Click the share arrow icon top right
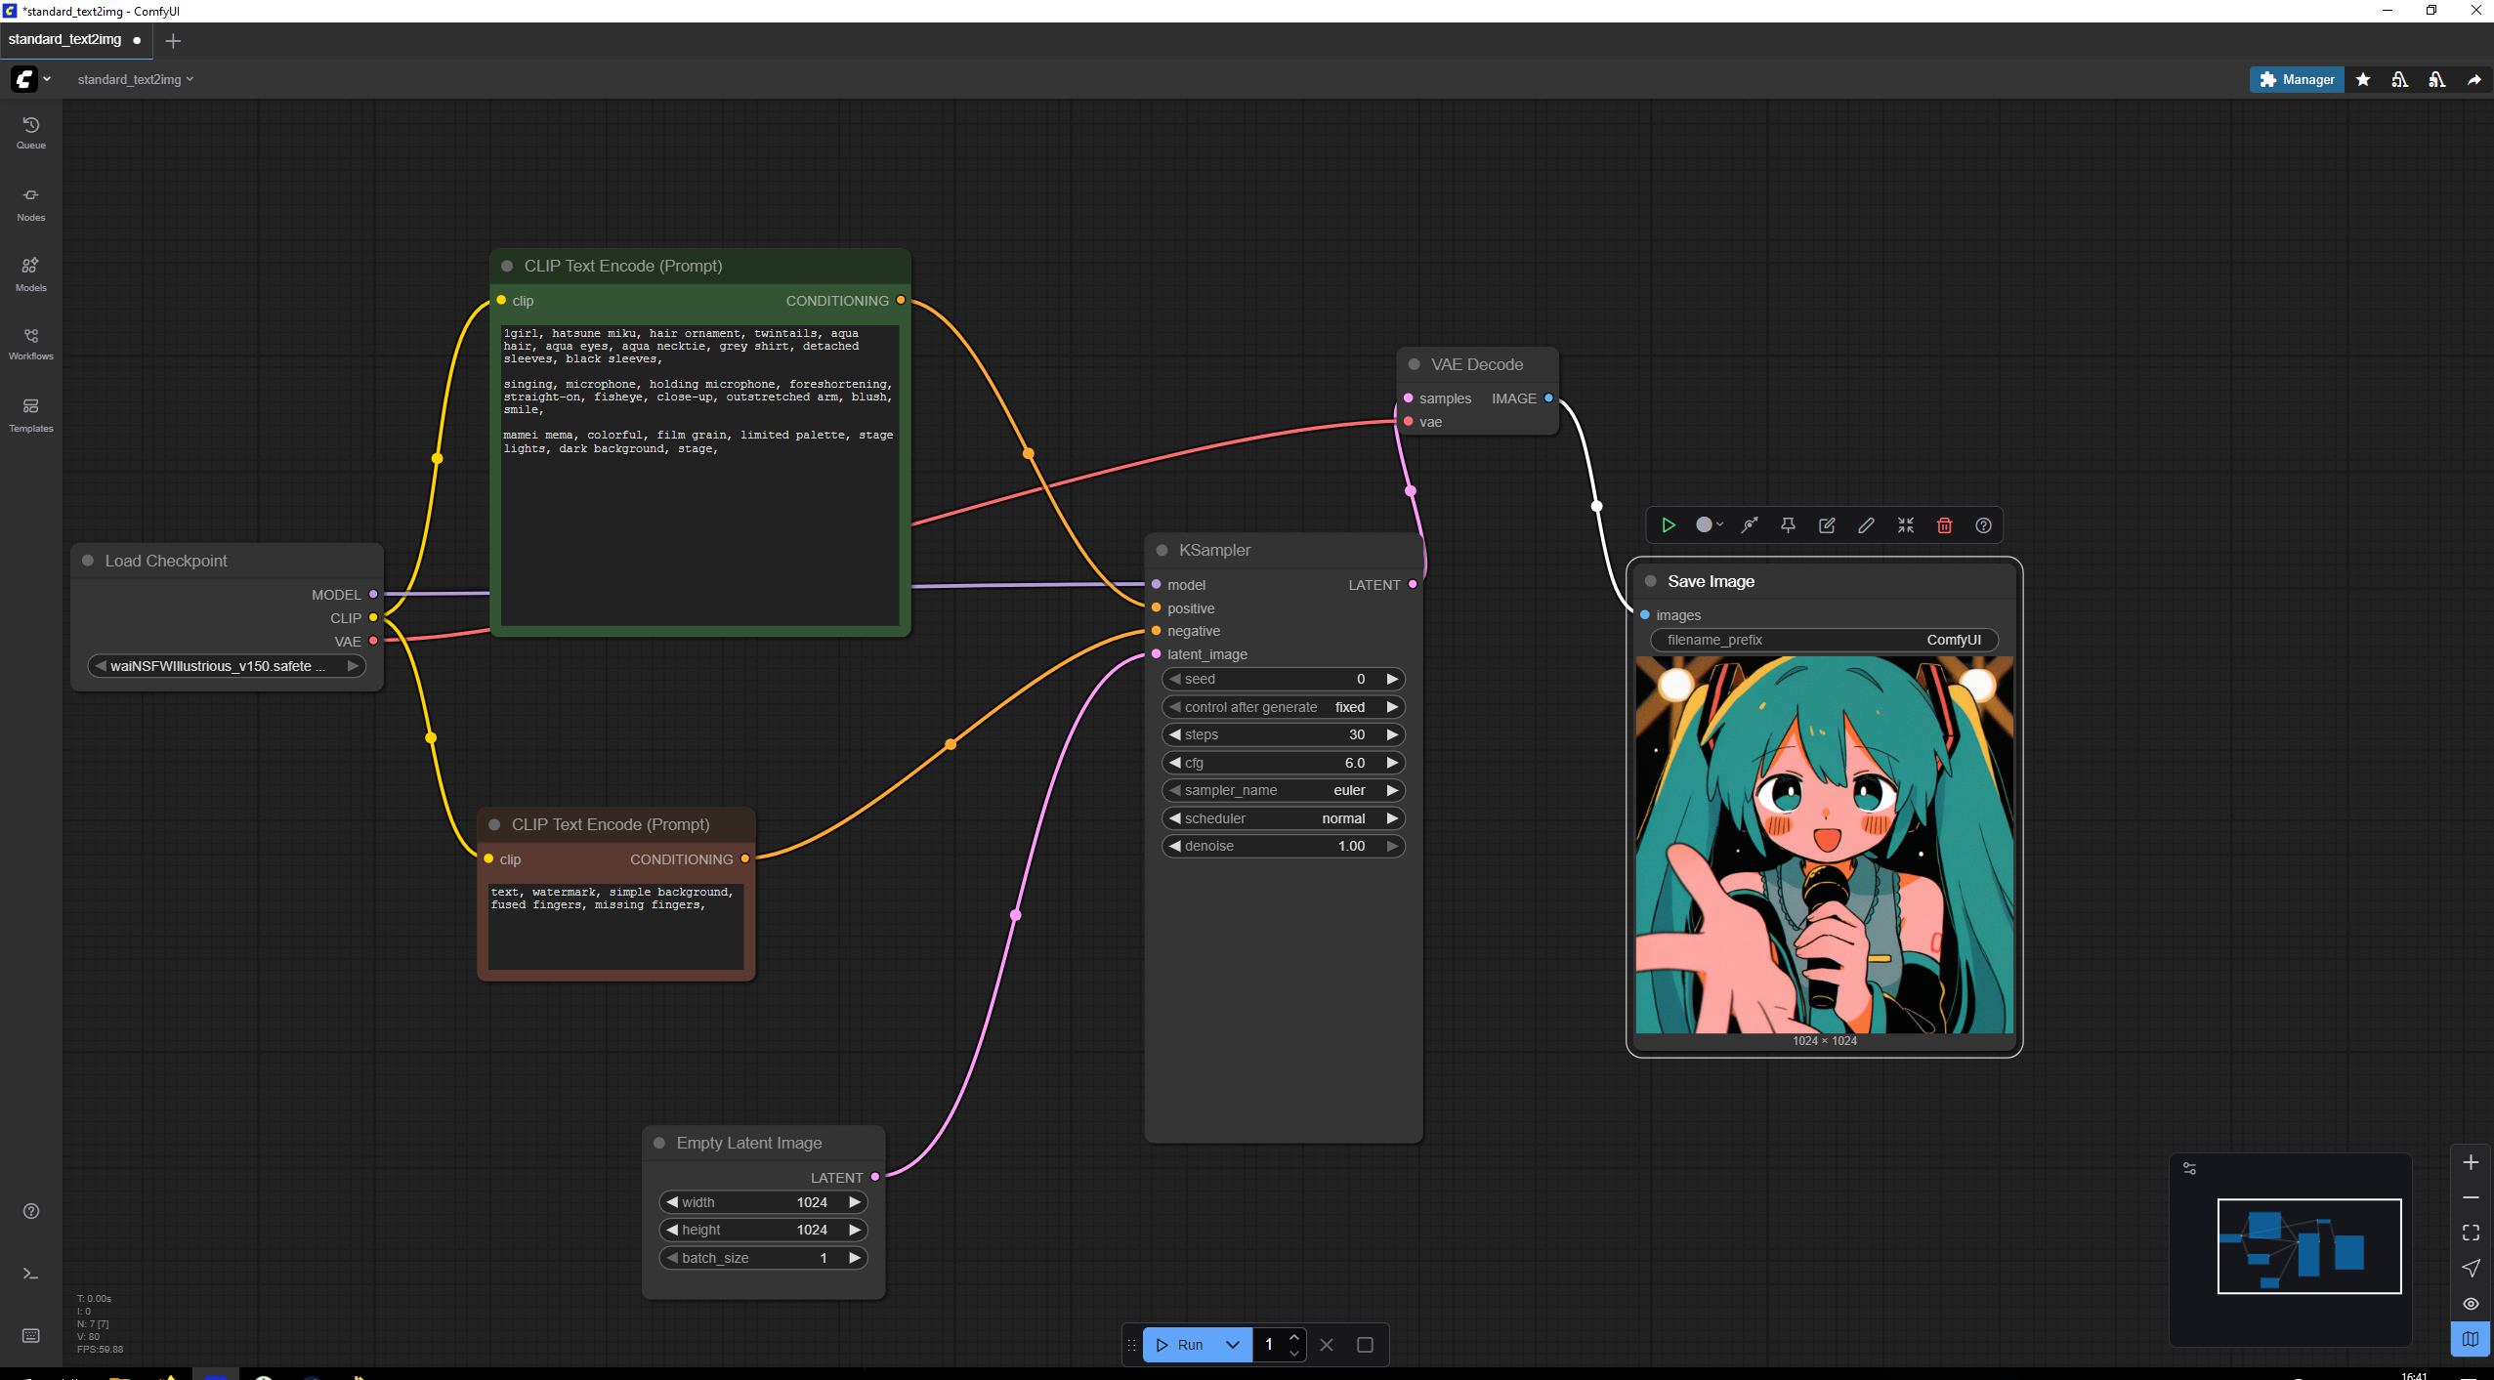The height and width of the screenshot is (1380, 2494). coord(2474,80)
